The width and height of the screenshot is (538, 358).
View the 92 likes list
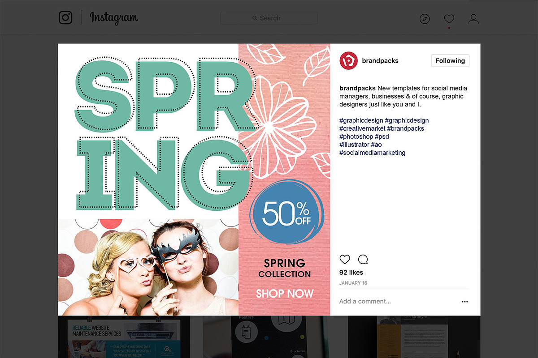[351, 273]
